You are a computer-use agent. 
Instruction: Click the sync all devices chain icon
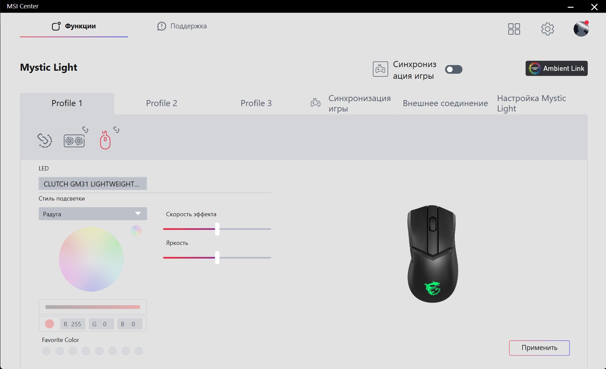click(x=44, y=140)
